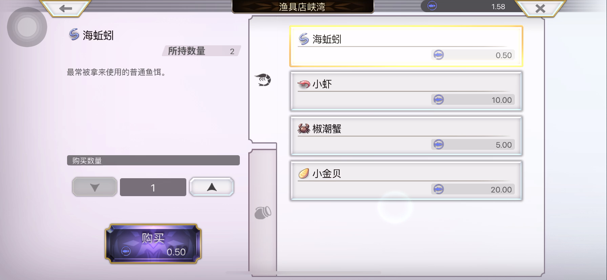The width and height of the screenshot is (607, 280).
Task: Increase purchase quantity with up arrow
Action: [212, 187]
